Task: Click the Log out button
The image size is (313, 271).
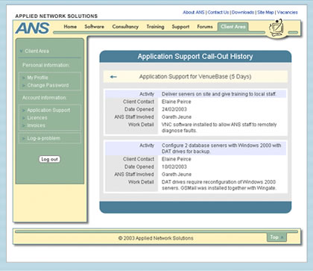Action: coord(49,159)
